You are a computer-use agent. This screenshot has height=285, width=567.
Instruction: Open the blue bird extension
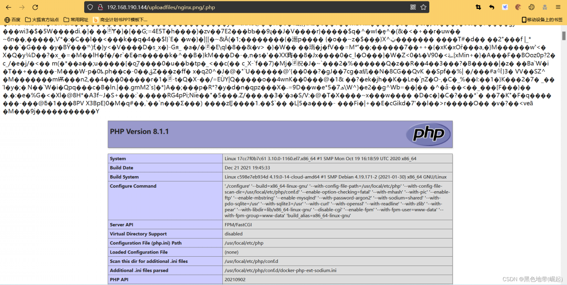coord(505,7)
